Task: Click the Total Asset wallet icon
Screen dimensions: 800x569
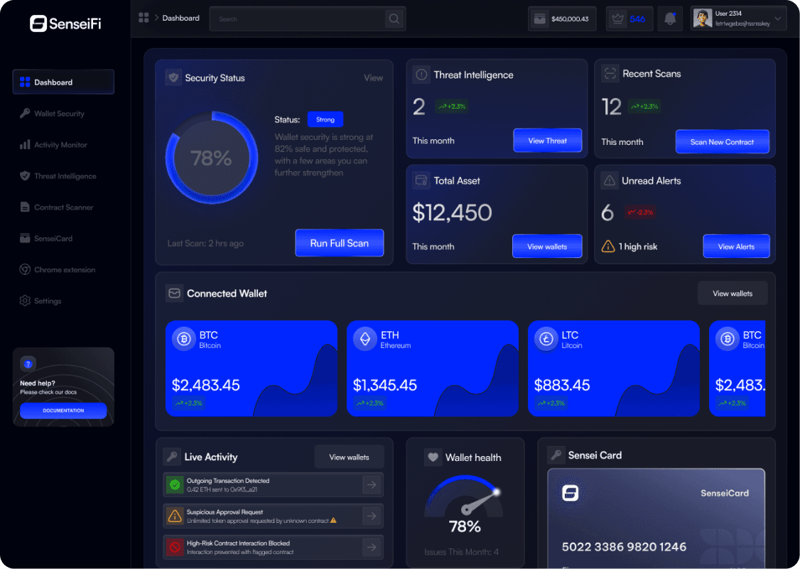Action: point(421,180)
